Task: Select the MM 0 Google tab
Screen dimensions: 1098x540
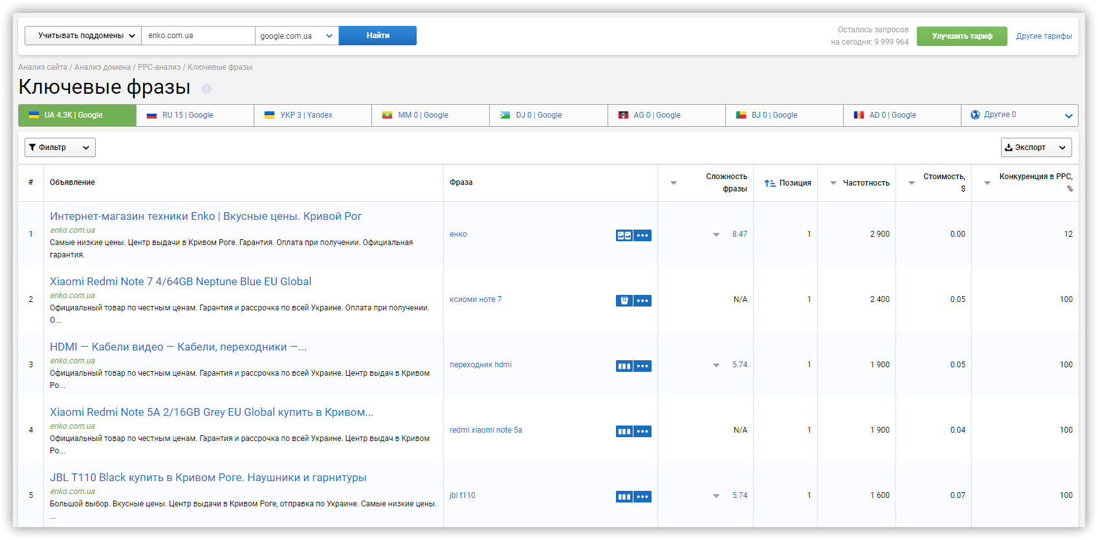Action: coord(431,115)
